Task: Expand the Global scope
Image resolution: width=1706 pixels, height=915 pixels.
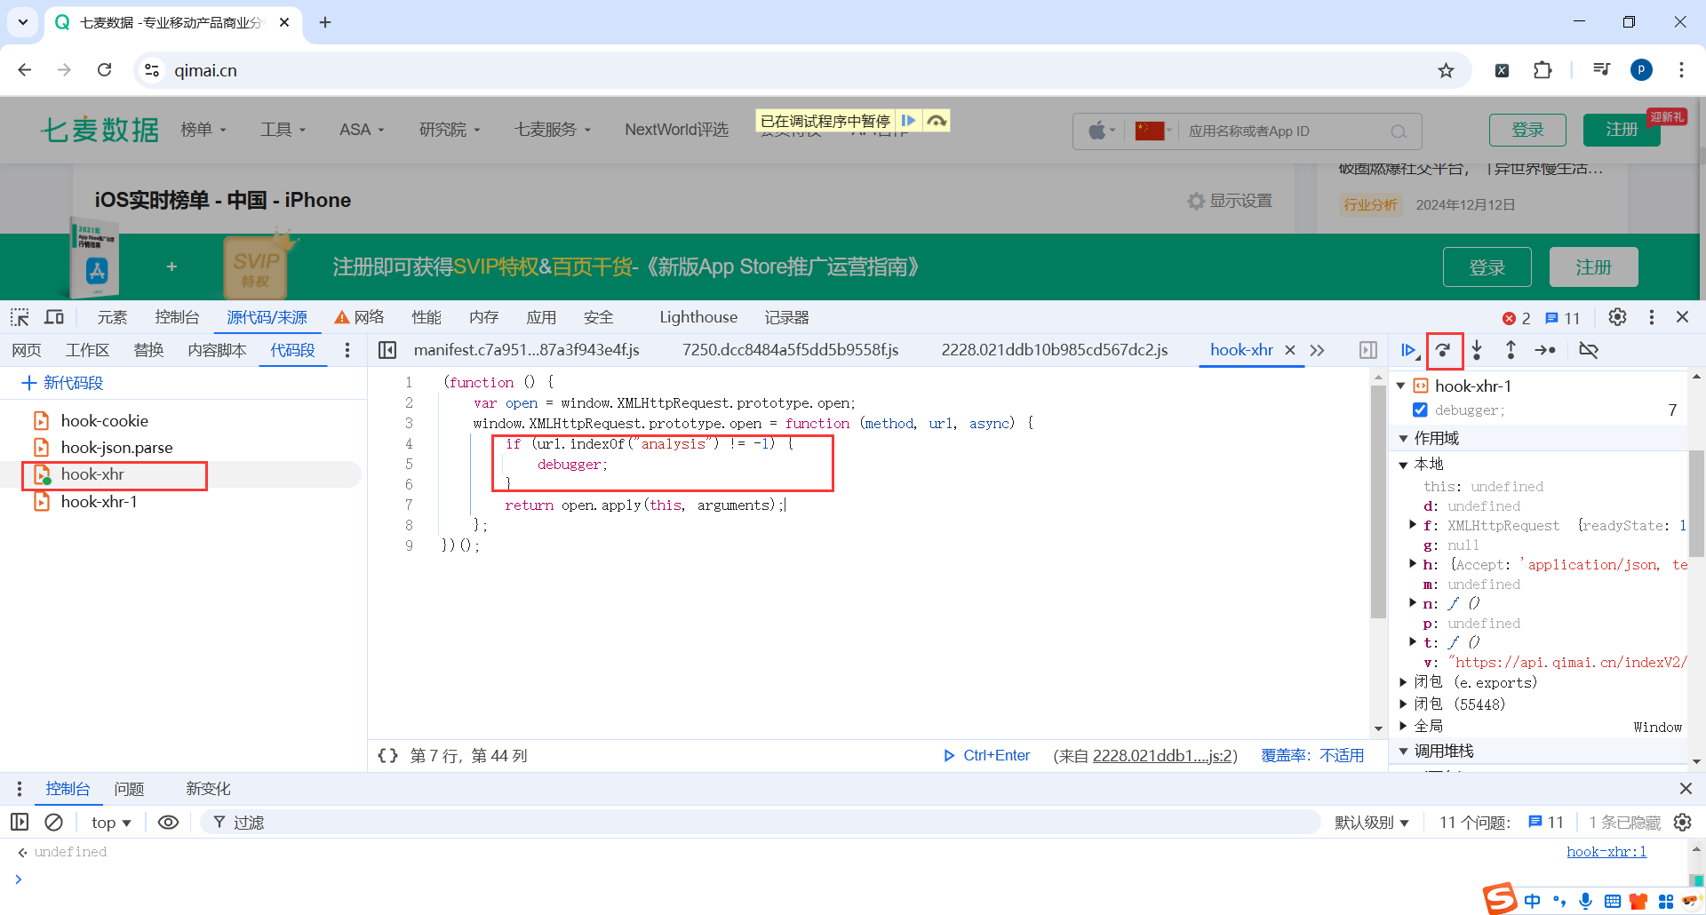Action: tap(1403, 726)
